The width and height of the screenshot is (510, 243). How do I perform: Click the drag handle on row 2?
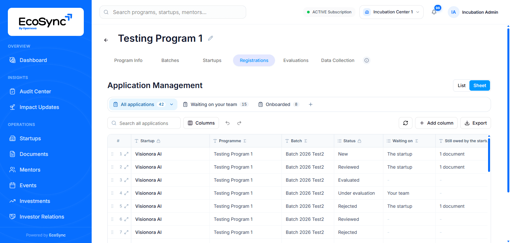112,167
